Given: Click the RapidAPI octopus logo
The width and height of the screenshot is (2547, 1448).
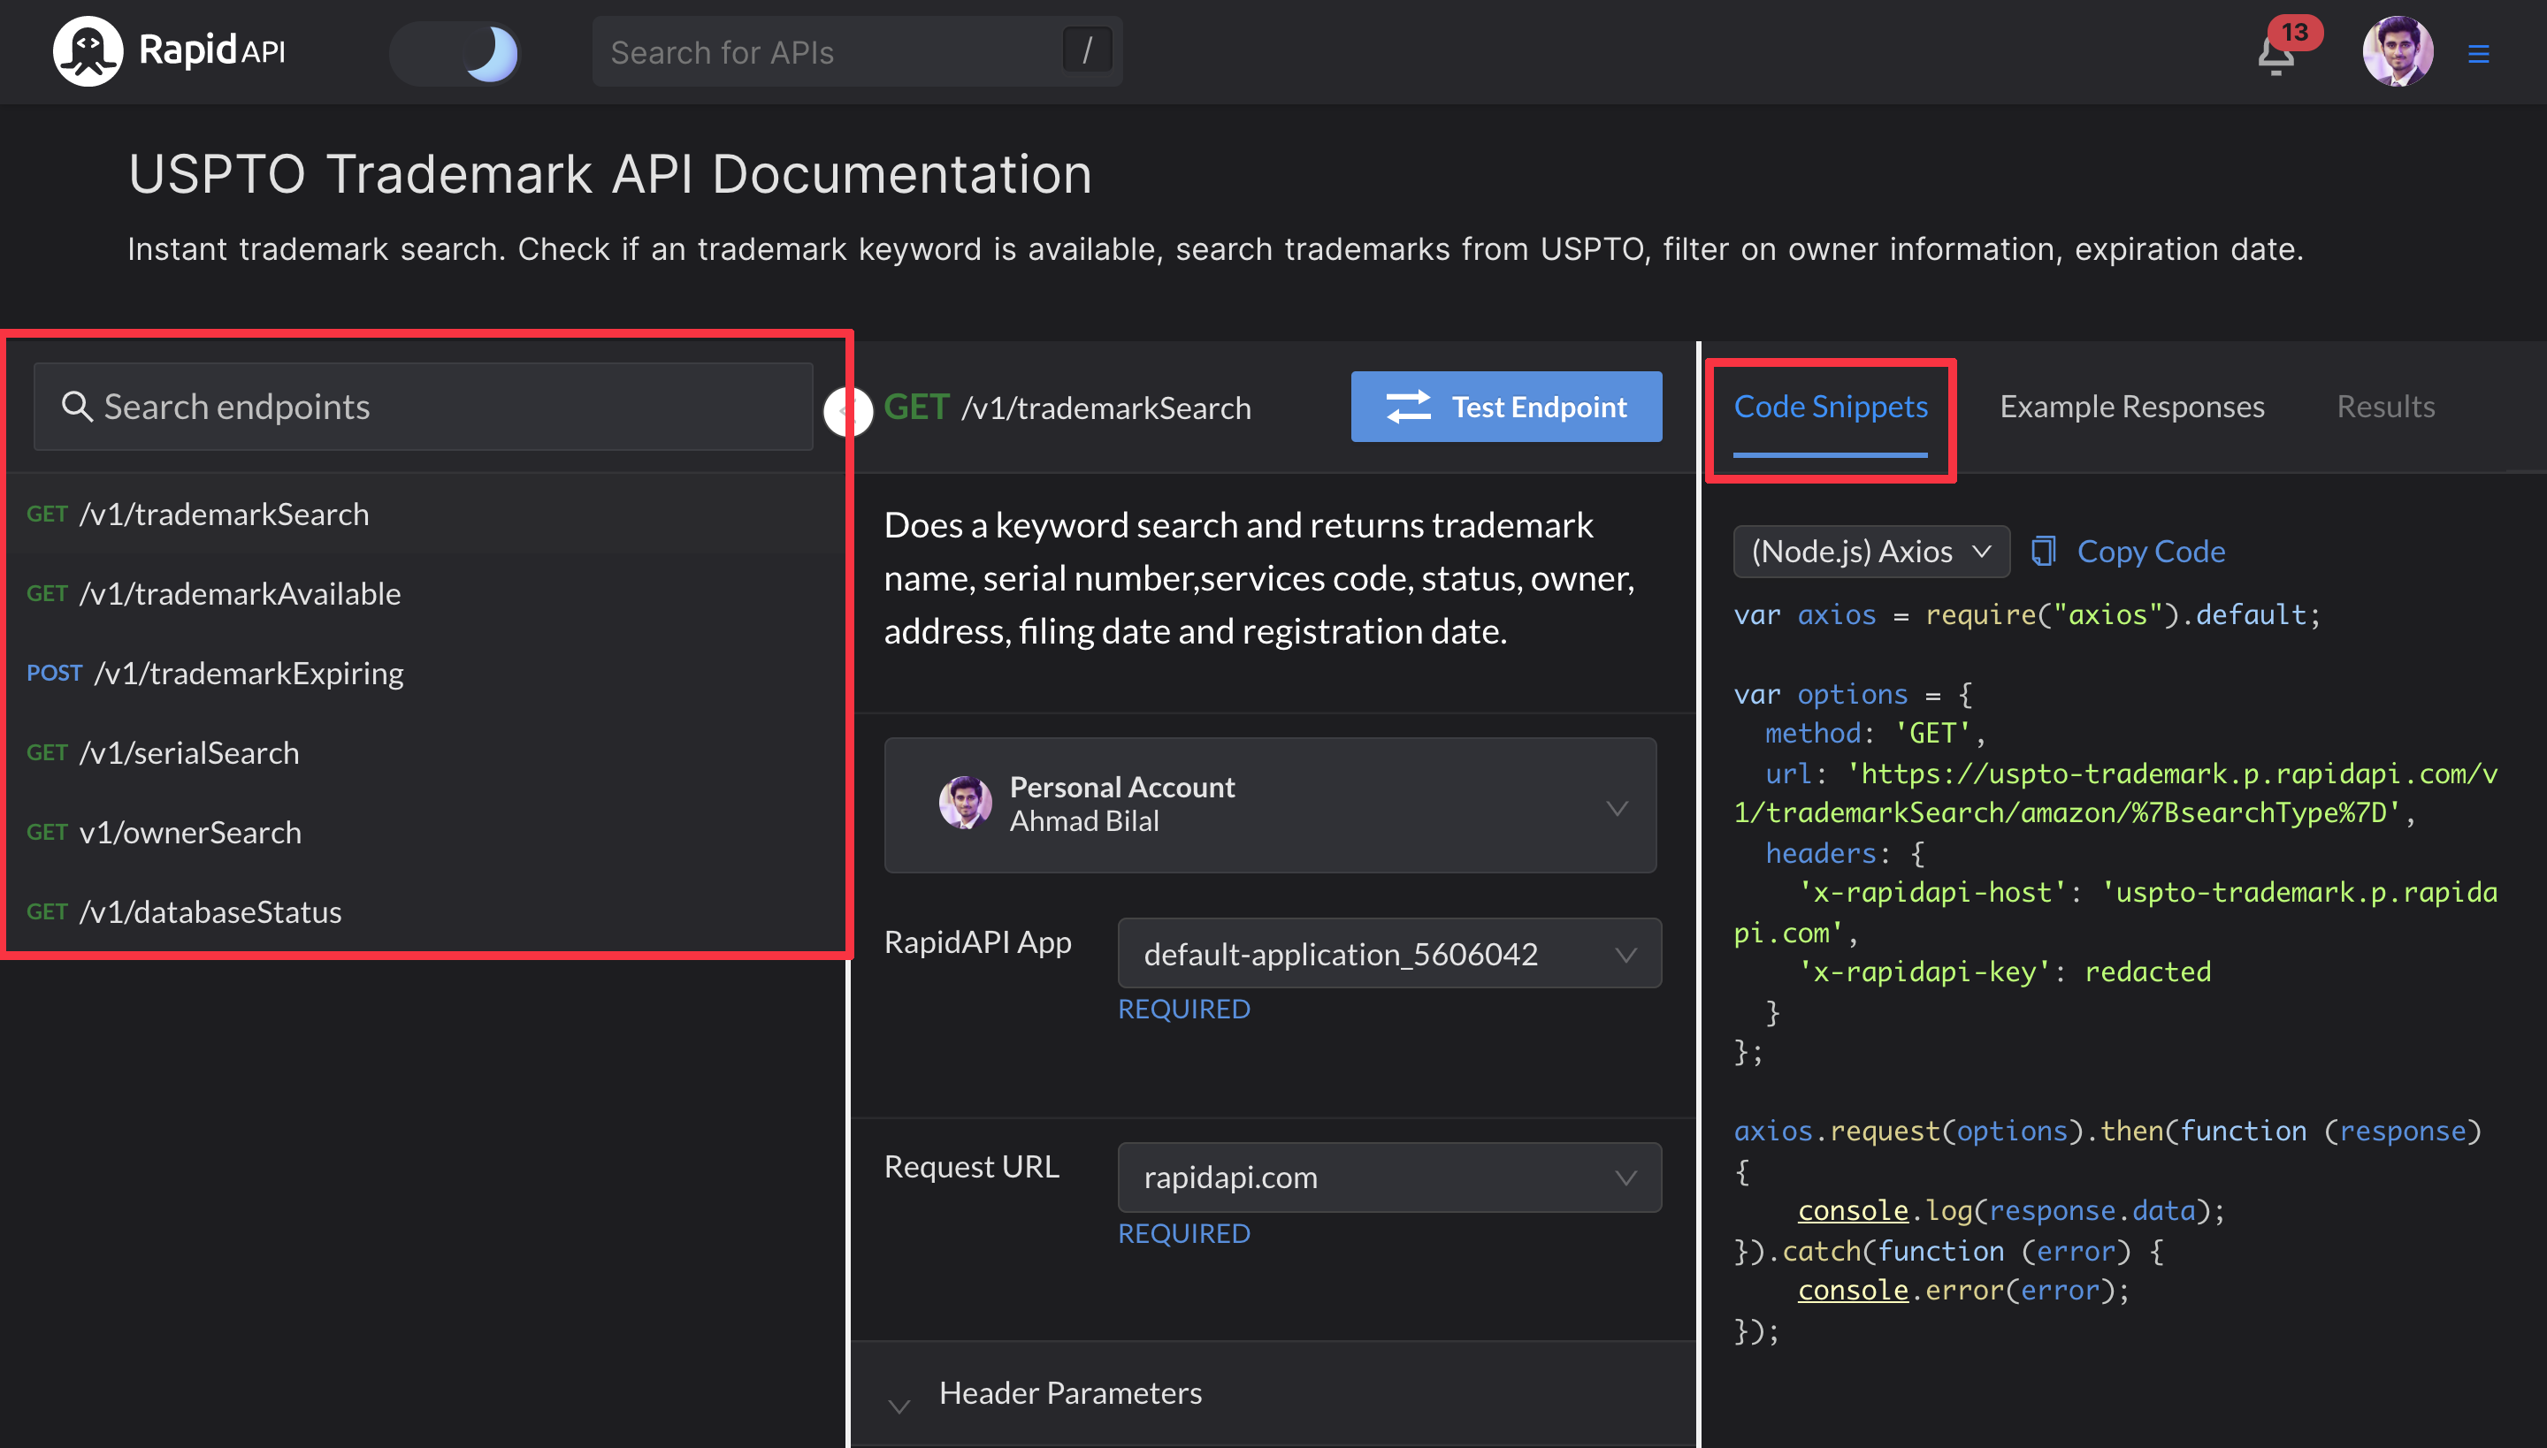Looking at the screenshot, I should point(88,50).
